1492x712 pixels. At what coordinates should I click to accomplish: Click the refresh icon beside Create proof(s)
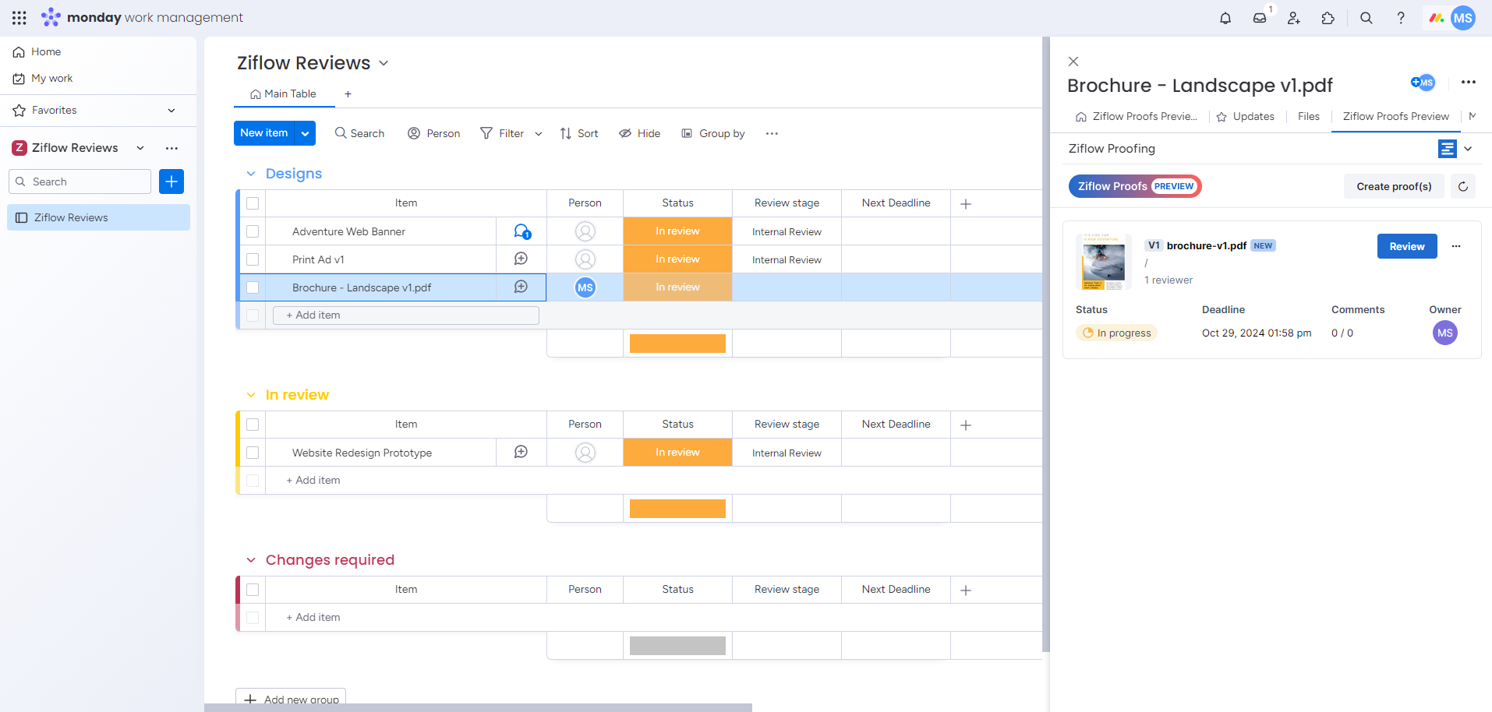click(x=1462, y=186)
